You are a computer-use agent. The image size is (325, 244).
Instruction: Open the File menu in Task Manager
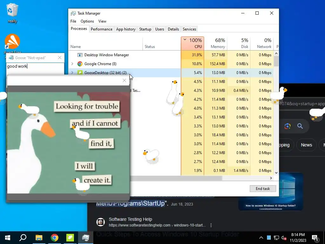point(73,21)
